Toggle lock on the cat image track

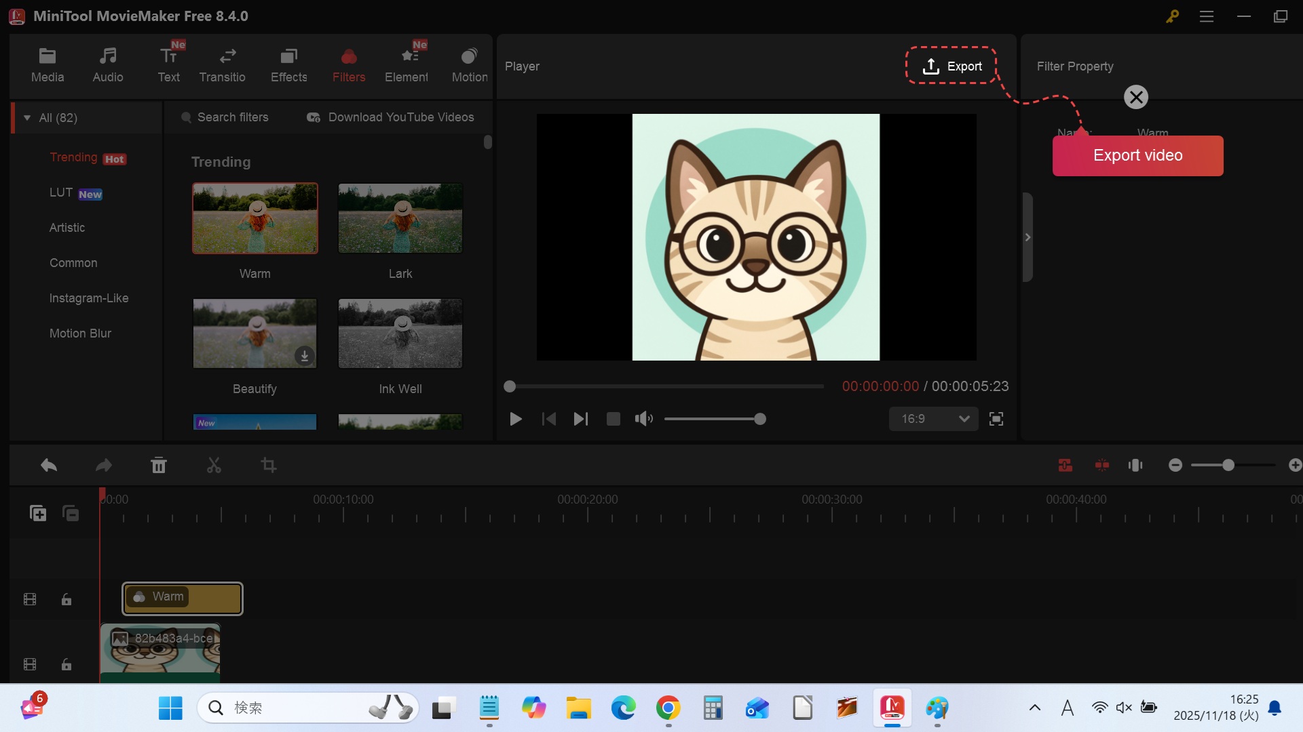click(x=67, y=664)
